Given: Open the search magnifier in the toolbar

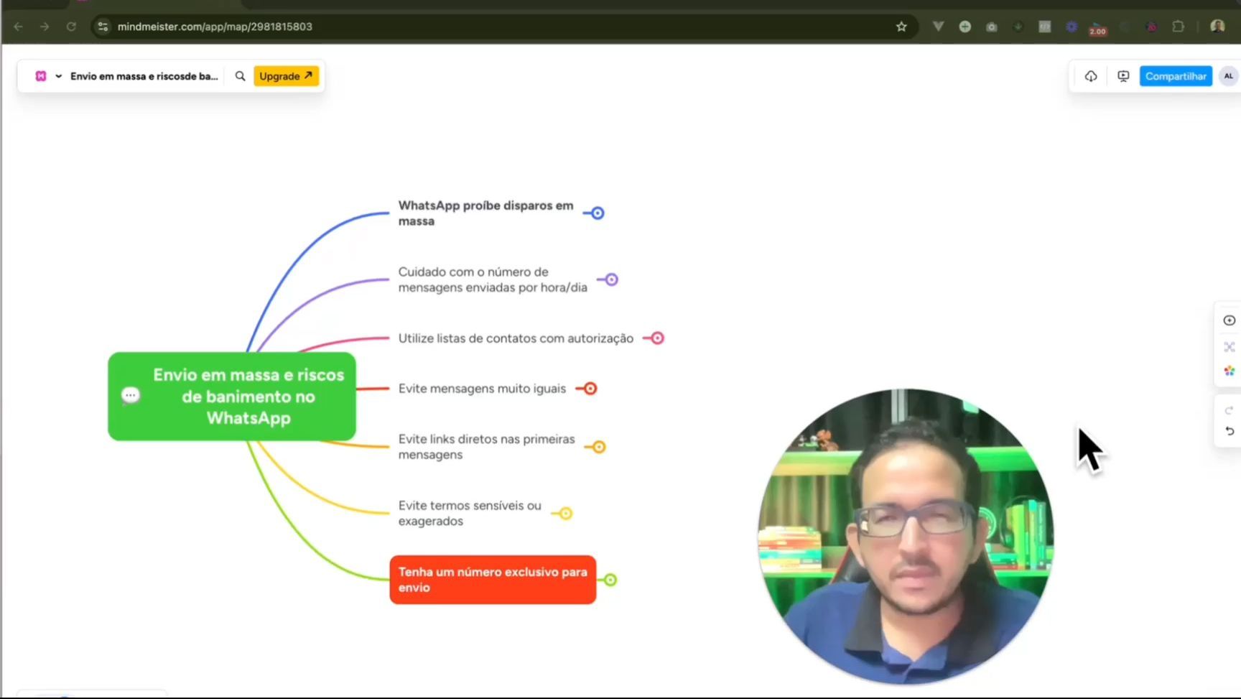Looking at the screenshot, I should pos(240,76).
